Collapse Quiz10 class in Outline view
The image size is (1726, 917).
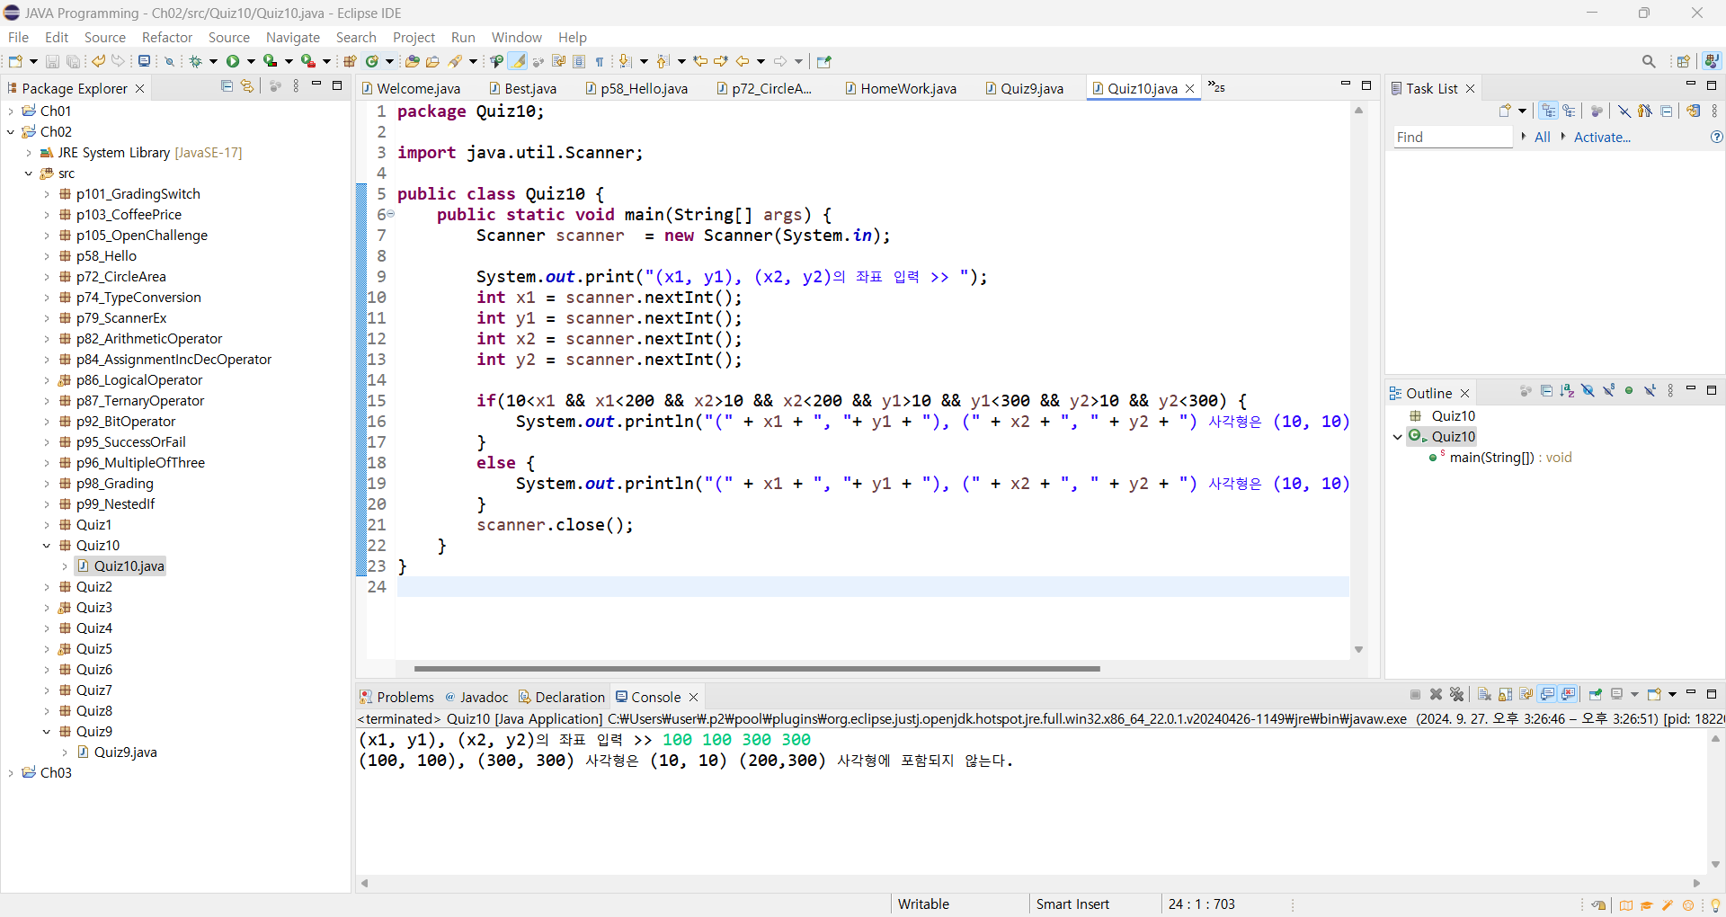[1398, 437]
